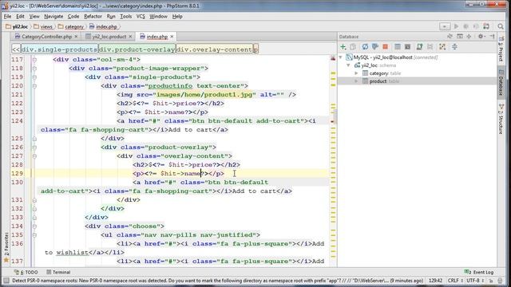This screenshot has height=287, width=511.
Task: Change UTF-8 file encoding in status bar
Action: click(475, 281)
